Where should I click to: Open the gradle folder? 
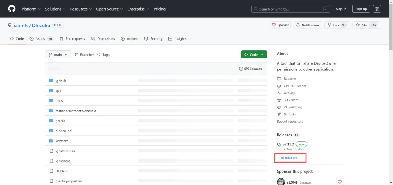click(x=60, y=121)
